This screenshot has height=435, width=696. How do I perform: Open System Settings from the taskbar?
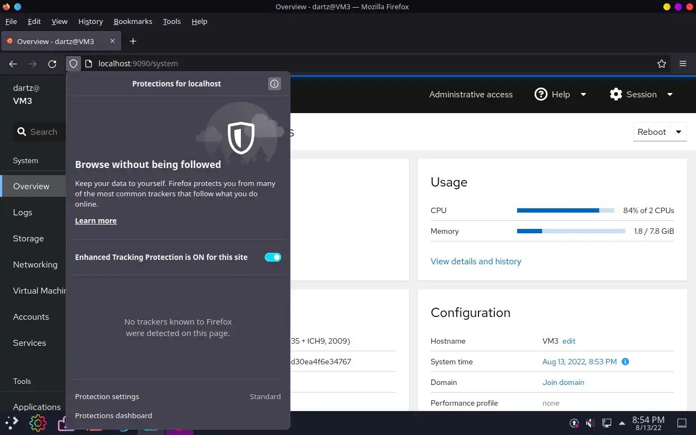click(38, 422)
